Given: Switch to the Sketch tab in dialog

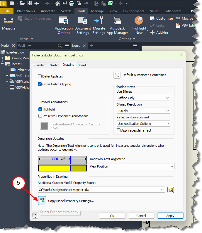Looking at the screenshot, I should (55, 65).
